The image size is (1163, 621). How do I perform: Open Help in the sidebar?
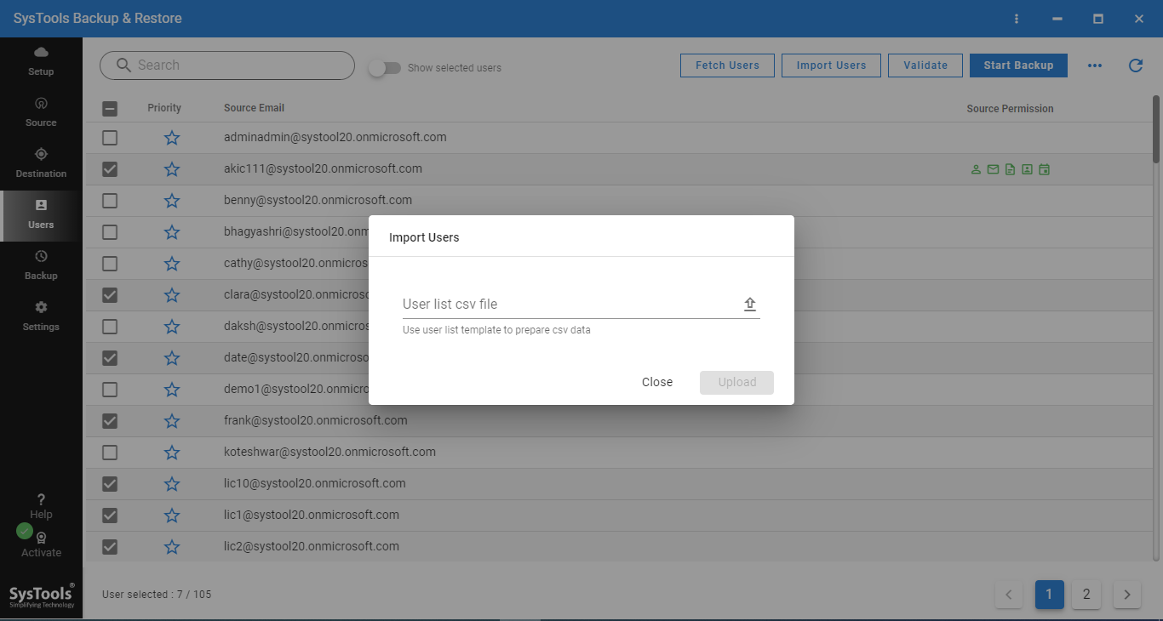coord(41,506)
